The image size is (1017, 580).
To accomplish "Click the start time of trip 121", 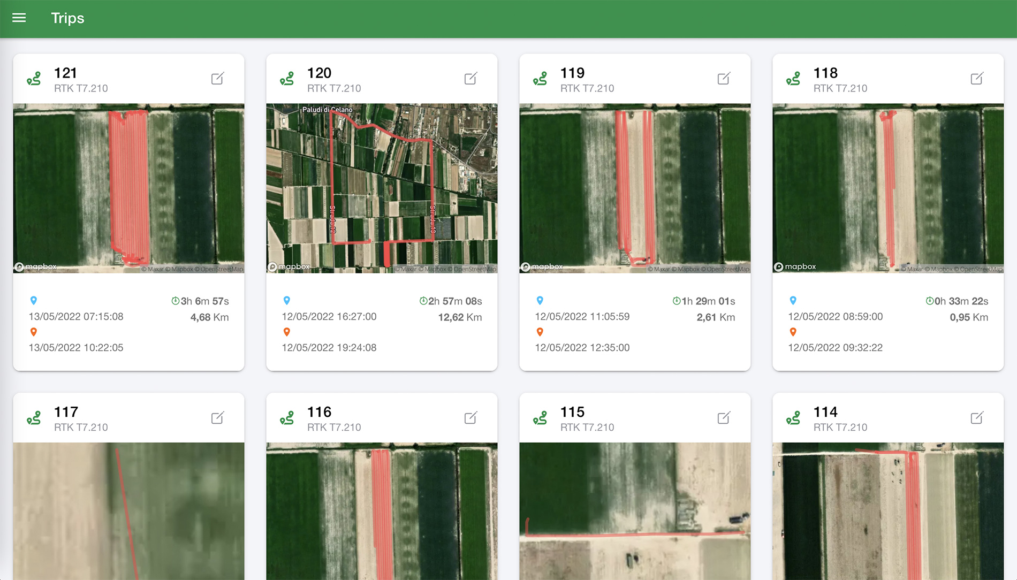I will pyautogui.click(x=76, y=316).
